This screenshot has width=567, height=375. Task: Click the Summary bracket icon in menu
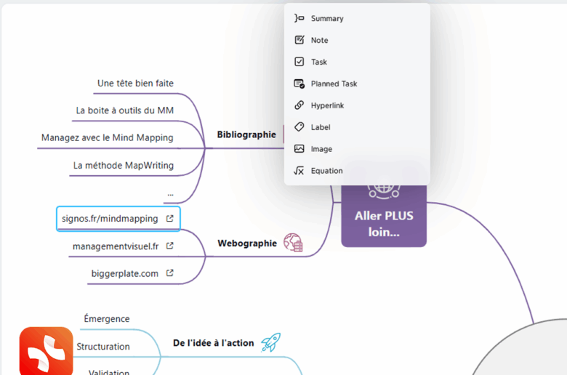(x=299, y=18)
